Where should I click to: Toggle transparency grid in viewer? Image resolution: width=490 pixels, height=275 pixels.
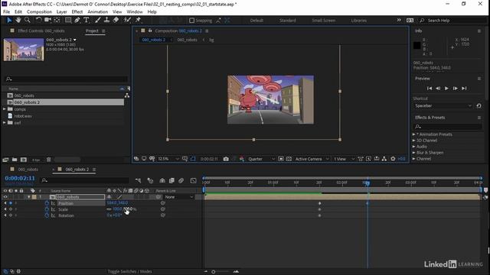click(x=289, y=159)
